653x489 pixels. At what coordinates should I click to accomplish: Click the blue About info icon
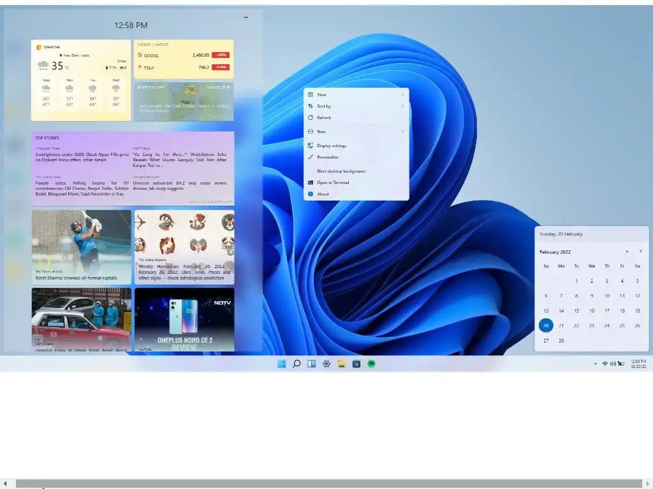tap(311, 194)
